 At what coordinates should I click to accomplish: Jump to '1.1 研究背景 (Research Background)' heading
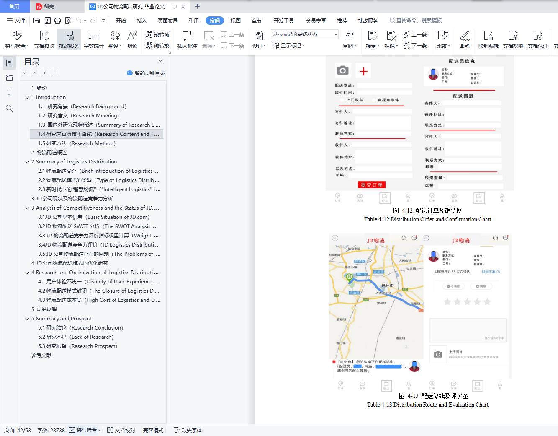point(82,106)
